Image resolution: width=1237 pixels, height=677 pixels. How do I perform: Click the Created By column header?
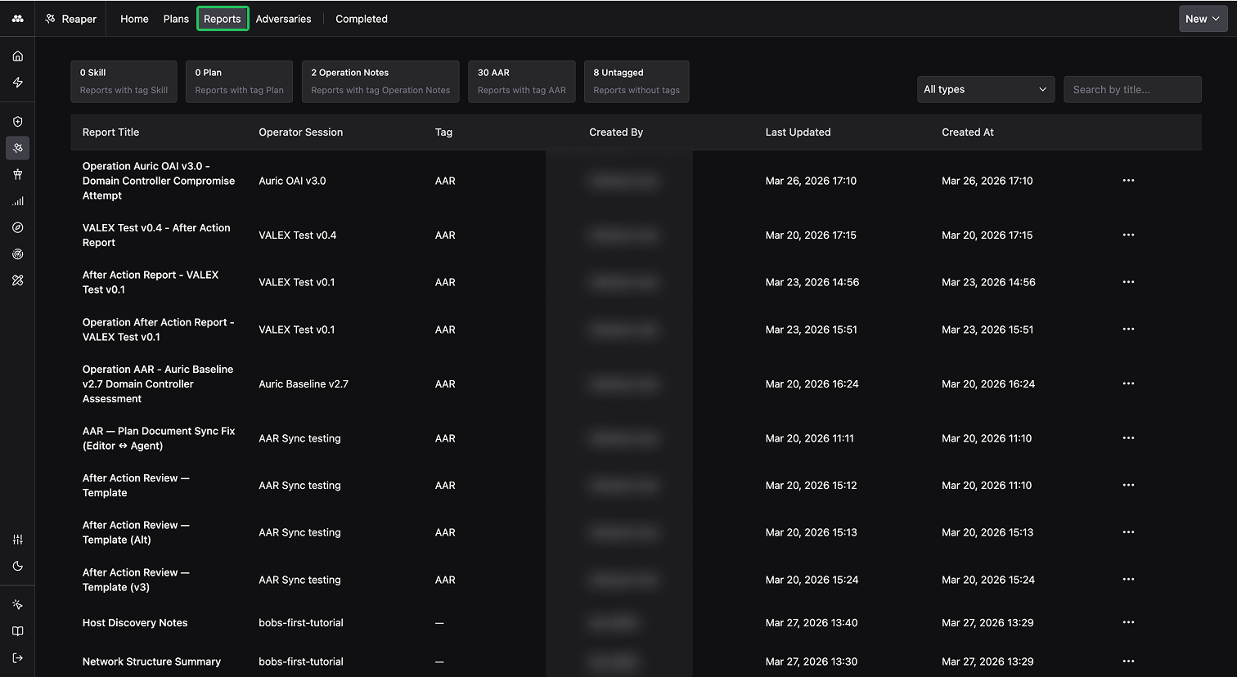616,132
